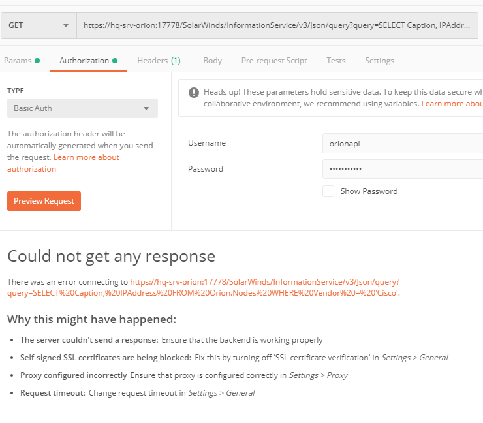Click the 'Request timeout:' text
The width and height of the screenshot is (483, 423).
(53, 393)
